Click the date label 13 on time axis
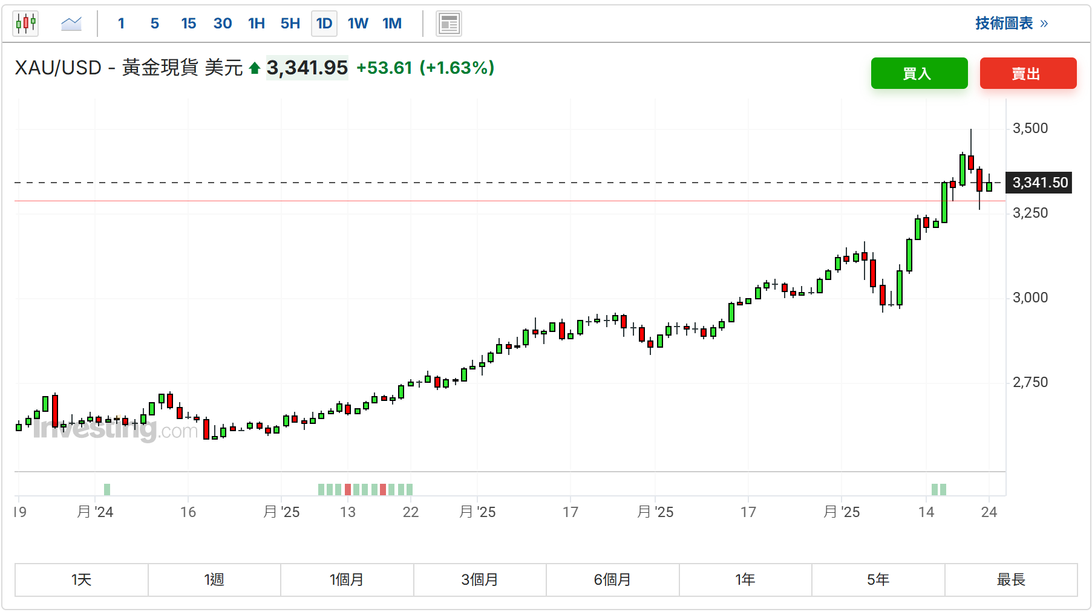The width and height of the screenshot is (1092, 615). click(x=348, y=512)
